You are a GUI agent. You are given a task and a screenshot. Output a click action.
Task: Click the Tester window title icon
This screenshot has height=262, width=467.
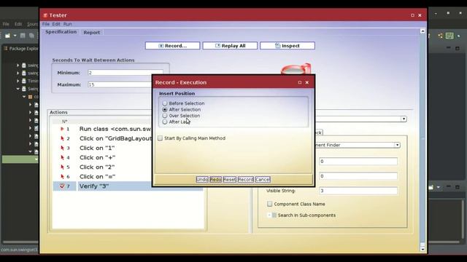[x=45, y=15]
